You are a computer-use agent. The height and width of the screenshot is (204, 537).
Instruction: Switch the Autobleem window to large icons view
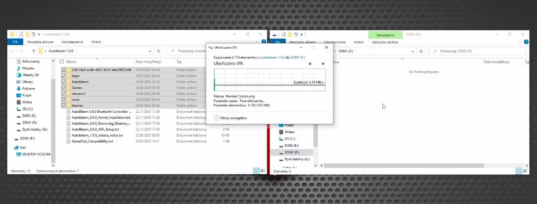[262, 171]
